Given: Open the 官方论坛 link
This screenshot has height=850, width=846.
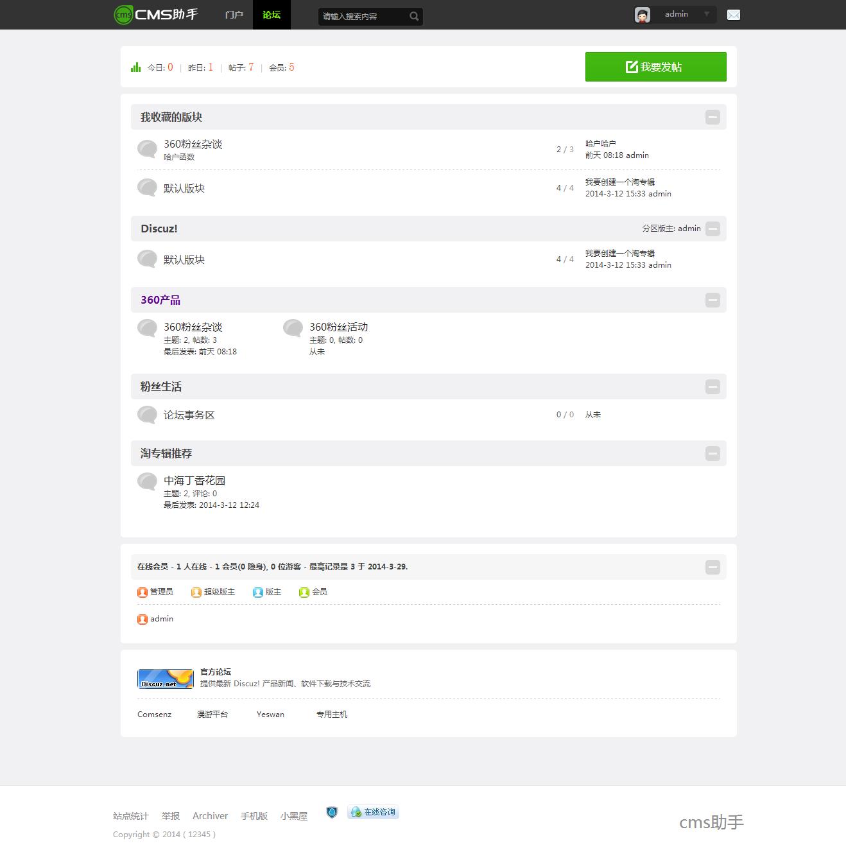Looking at the screenshot, I should [x=216, y=672].
